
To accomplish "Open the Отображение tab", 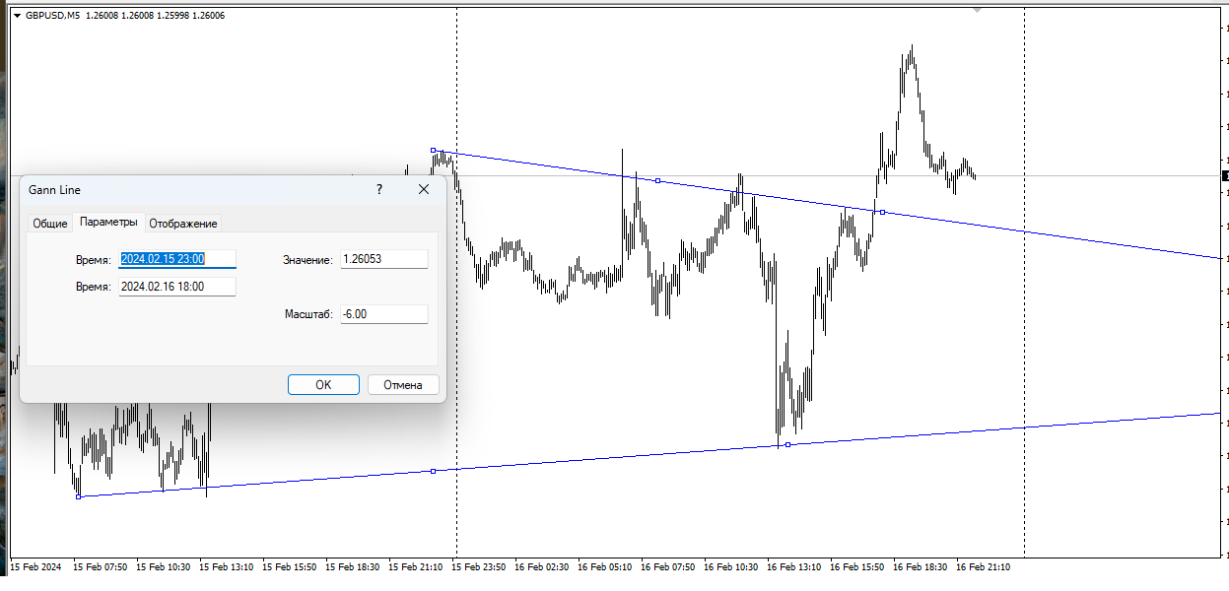I will [x=183, y=224].
